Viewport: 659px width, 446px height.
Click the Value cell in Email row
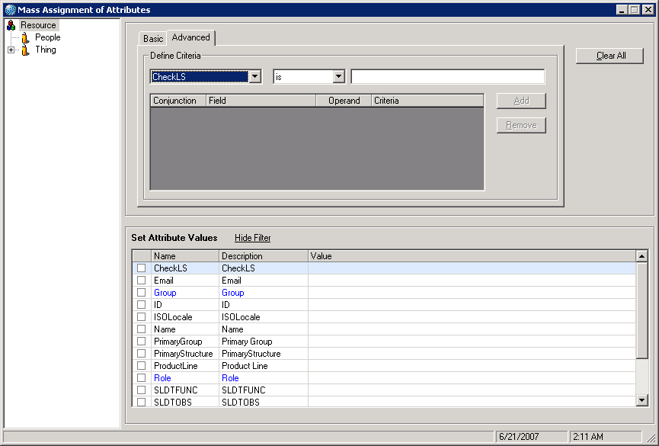[472, 281]
